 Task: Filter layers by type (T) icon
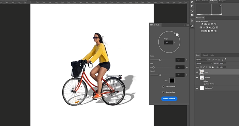(216, 60)
